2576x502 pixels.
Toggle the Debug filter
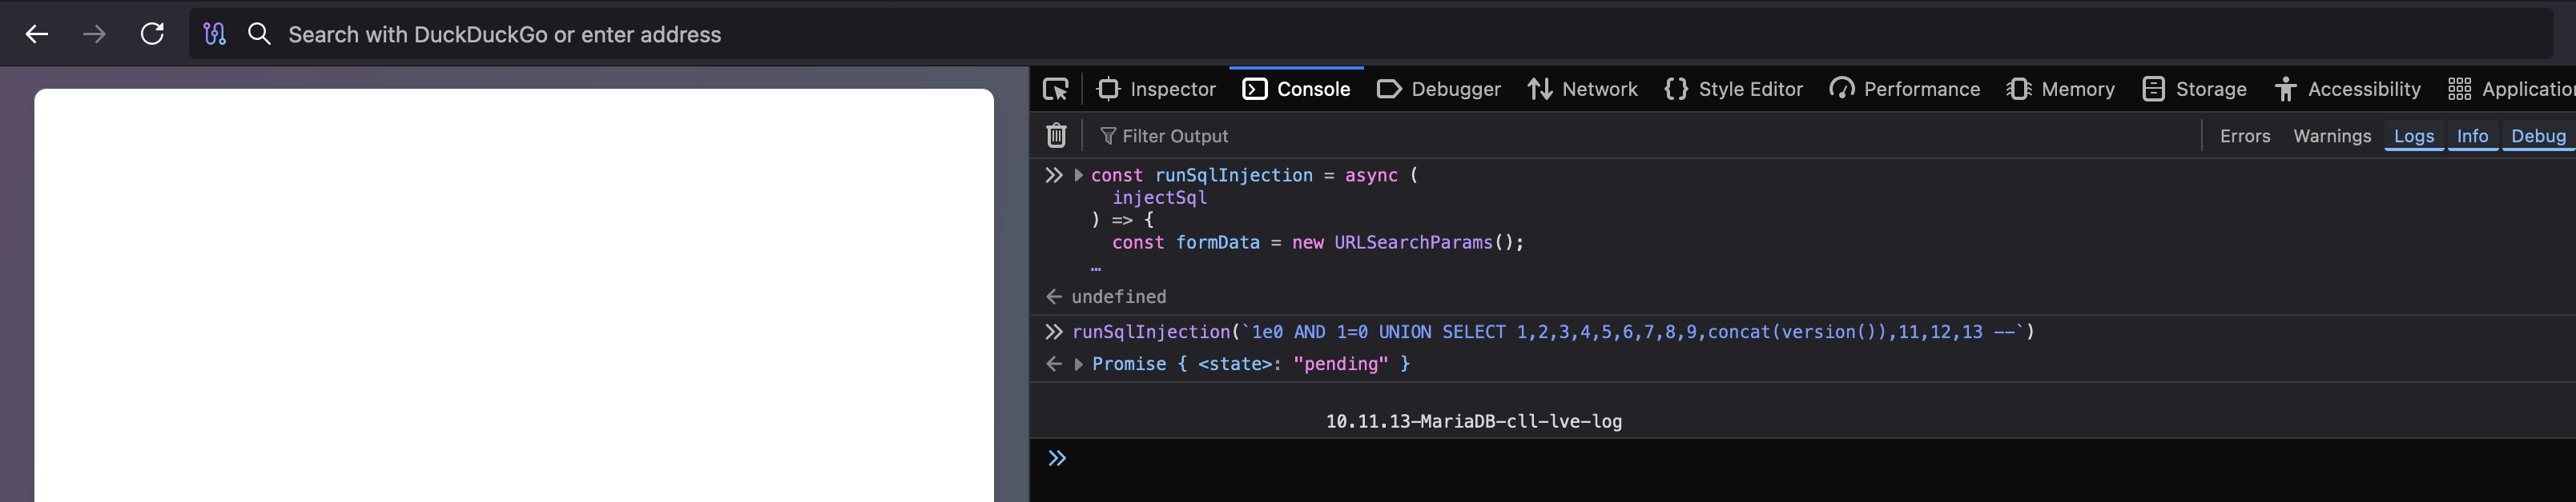[x=2538, y=137]
